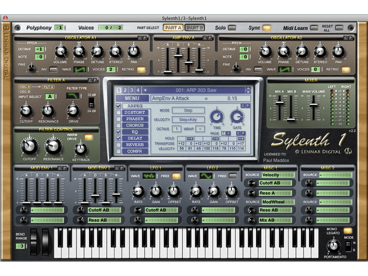368x276 pixels.
Task: Click the Oscillator A2 Detune knob
Action: click(302, 51)
